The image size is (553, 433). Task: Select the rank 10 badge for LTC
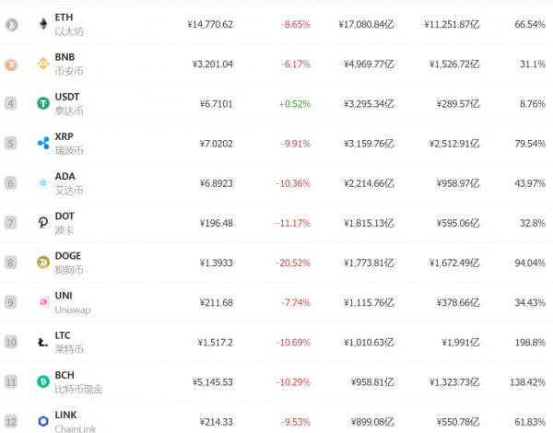click(10, 342)
